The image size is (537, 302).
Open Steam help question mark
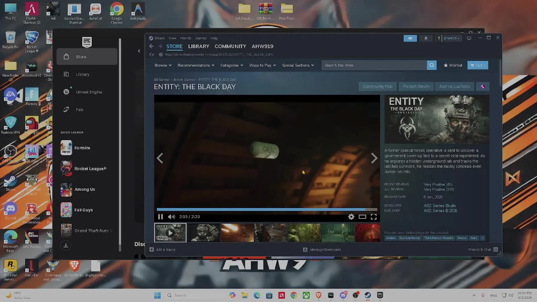439,38
